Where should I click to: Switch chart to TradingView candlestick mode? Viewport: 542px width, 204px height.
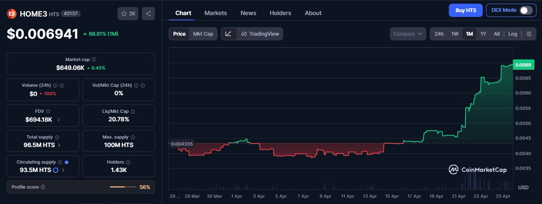260,34
